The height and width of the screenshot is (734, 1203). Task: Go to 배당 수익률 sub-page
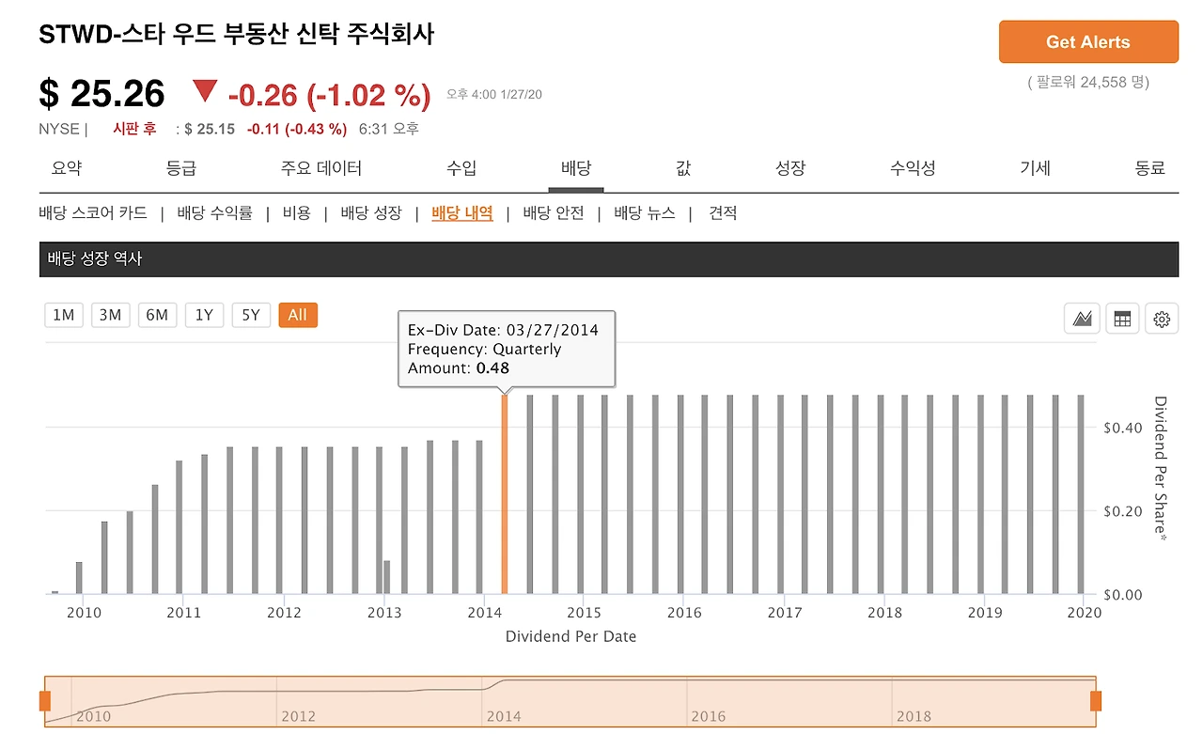point(215,213)
